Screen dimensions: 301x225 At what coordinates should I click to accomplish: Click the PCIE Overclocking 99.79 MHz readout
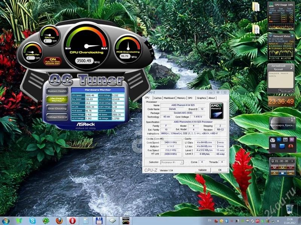pos(125,56)
